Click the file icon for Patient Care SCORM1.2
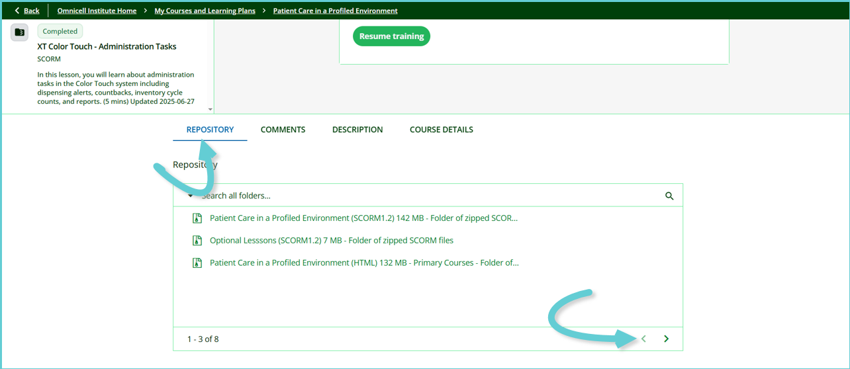This screenshot has height=369, width=850. pos(197,218)
